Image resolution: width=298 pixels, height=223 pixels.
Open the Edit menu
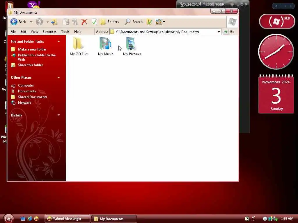pyautogui.click(x=23, y=32)
